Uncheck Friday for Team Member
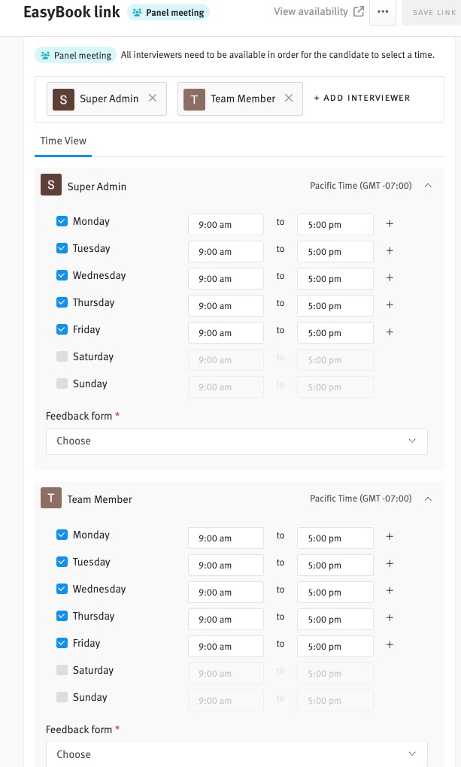The image size is (461, 767). pos(62,643)
